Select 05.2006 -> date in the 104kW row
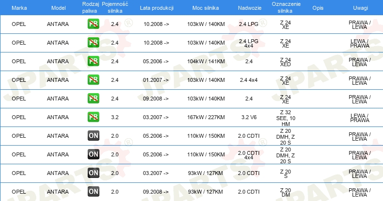Image resolution: width=383 pixels, height=201 pixels. (156, 61)
